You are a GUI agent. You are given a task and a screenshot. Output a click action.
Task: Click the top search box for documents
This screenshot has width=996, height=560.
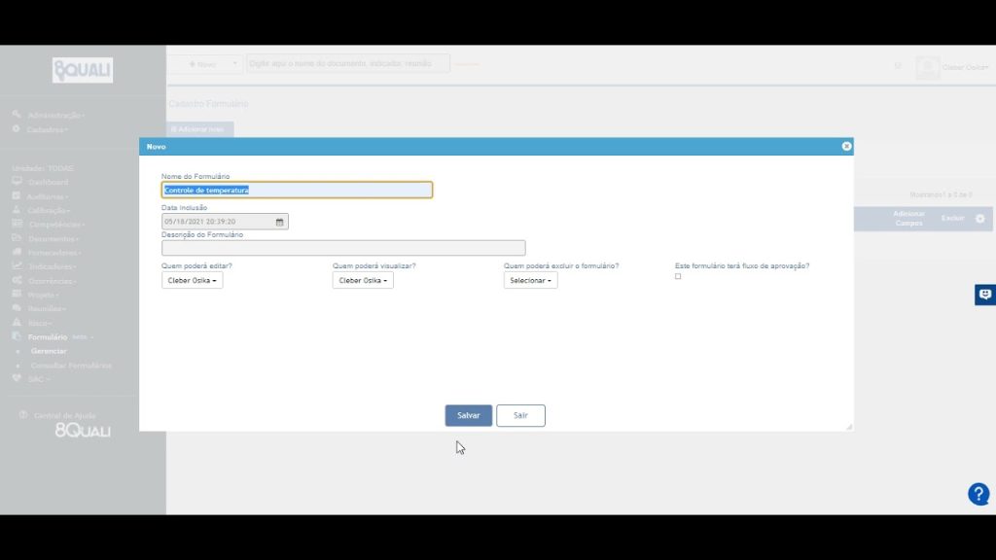click(348, 63)
